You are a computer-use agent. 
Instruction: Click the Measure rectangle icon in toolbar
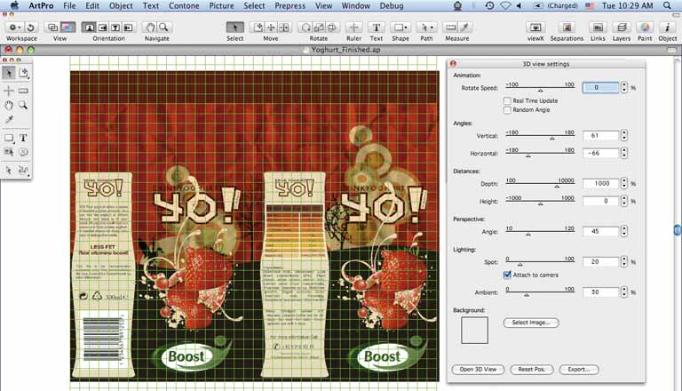[450, 28]
